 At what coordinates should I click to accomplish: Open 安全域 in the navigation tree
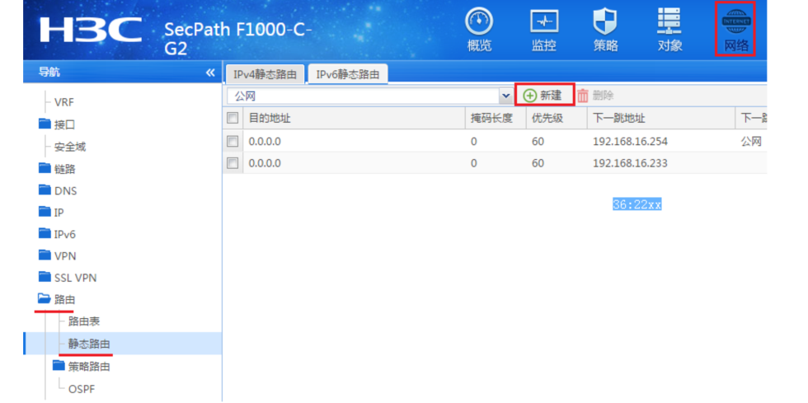70,147
